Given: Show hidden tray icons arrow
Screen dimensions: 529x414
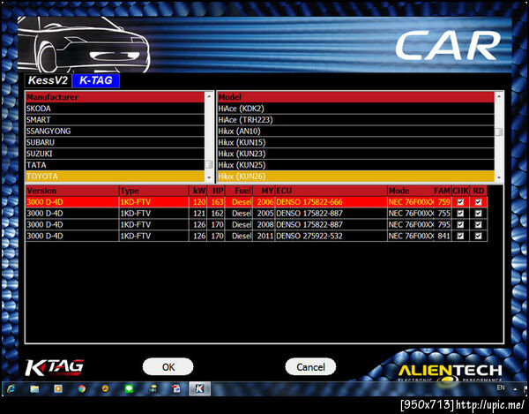Looking at the screenshot, I should (x=515, y=389).
